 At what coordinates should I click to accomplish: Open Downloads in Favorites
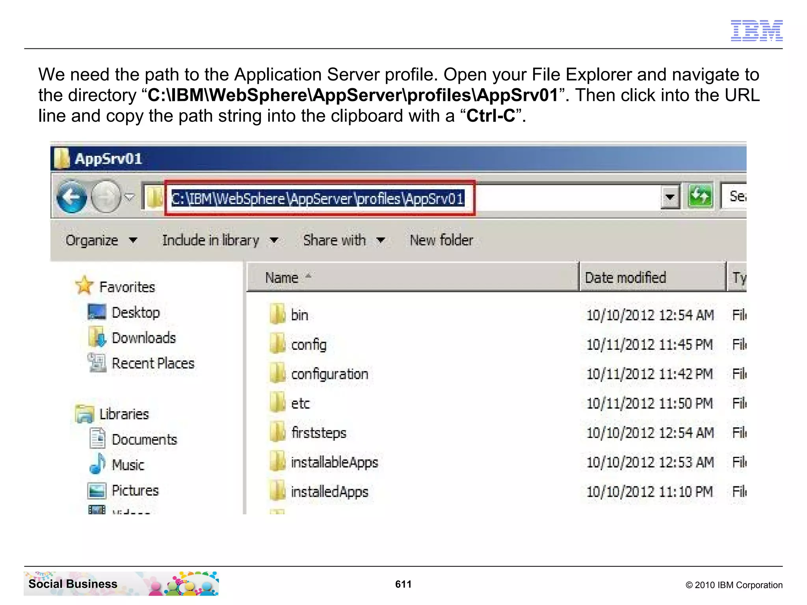point(144,338)
